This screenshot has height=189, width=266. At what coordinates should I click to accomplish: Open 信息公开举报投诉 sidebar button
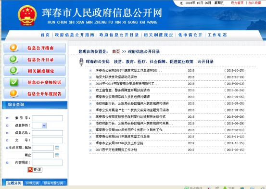pos(35,82)
